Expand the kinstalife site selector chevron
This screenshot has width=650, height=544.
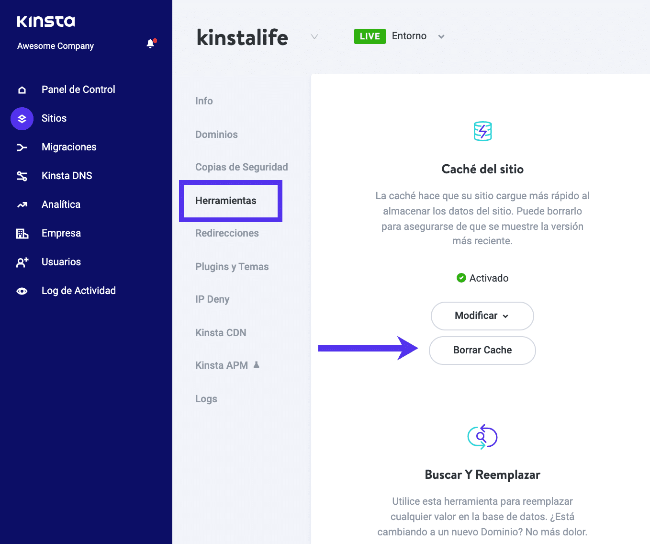[314, 37]
